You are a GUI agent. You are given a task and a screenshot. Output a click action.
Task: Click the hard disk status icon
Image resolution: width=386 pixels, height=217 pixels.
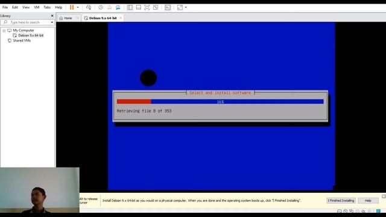tap(339, 211)
